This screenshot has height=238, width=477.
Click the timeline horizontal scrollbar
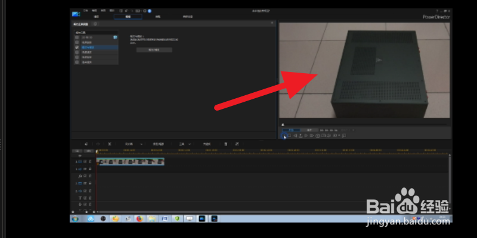(272, 212)
